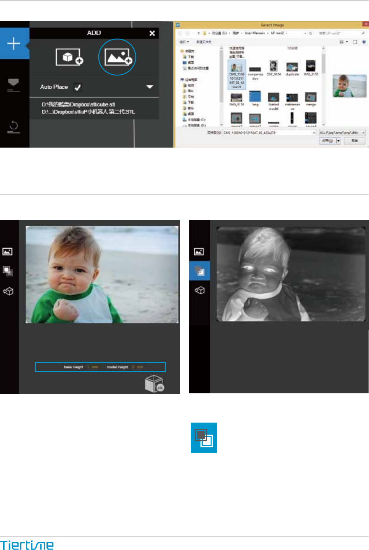Screen dimensions: 369x550
Task: Click the 打开 (Open) button
Action: coord(328,141)
